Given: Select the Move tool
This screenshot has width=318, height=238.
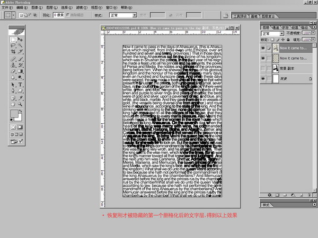Looking at the screenshot, I should 21,40.
